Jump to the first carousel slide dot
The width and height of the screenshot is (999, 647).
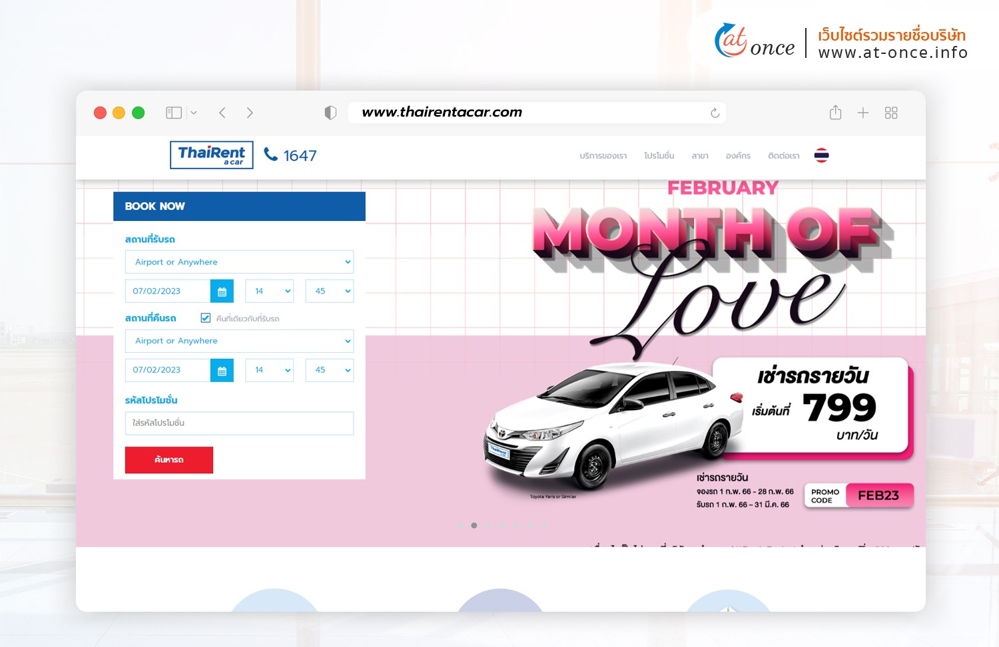pyautogui.click(x=460, y=526)
